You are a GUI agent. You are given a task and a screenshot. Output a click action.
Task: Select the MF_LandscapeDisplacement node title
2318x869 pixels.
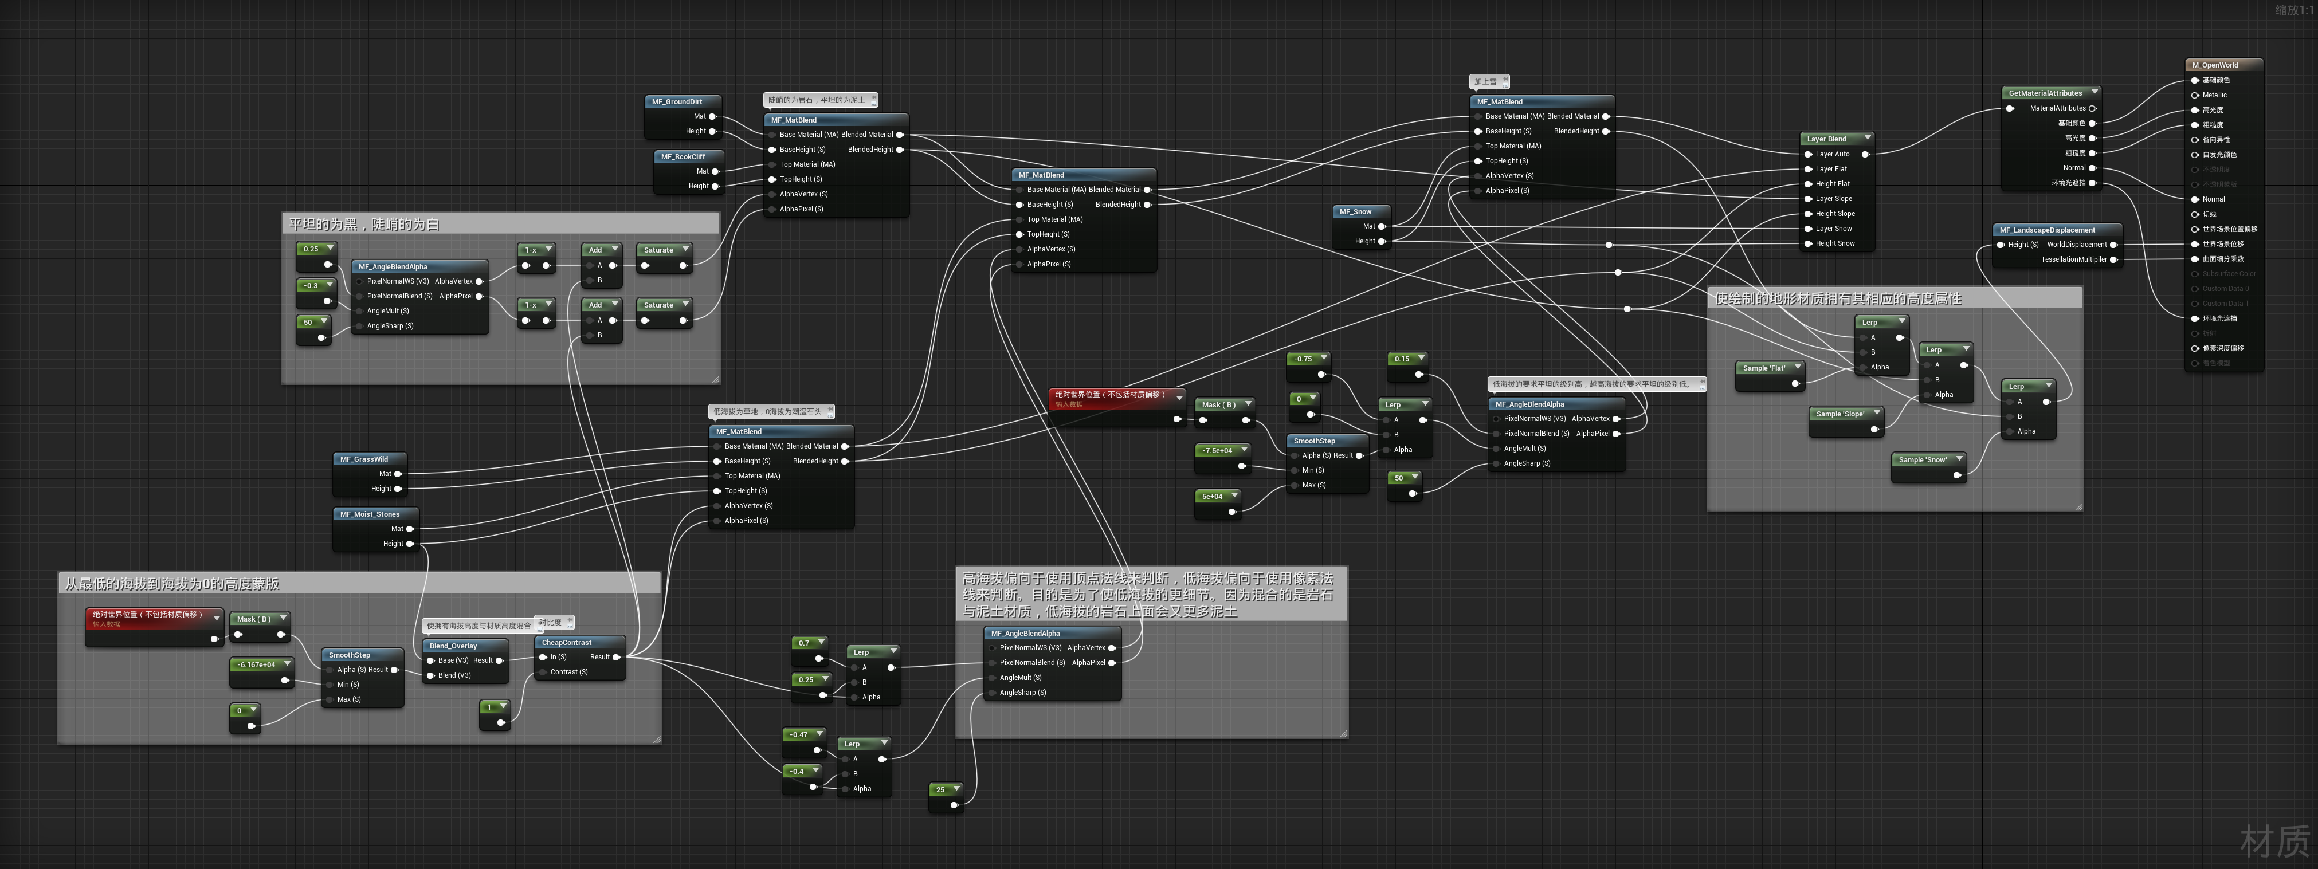(2047, 230)
